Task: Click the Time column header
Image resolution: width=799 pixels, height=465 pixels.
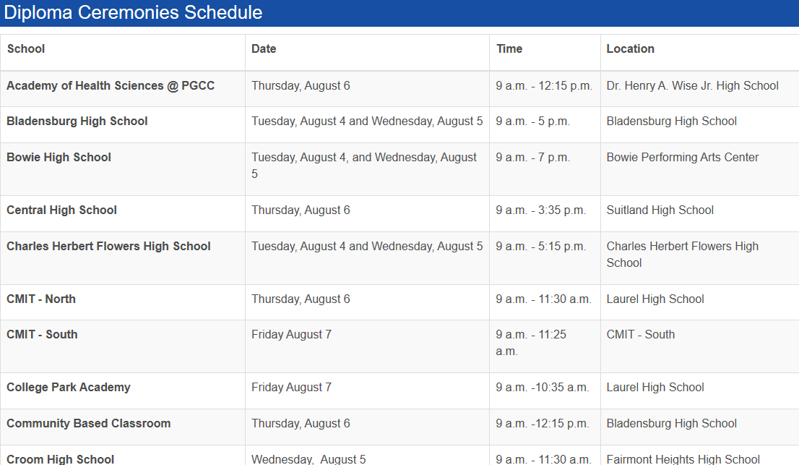Action: [x=509, y=49]
